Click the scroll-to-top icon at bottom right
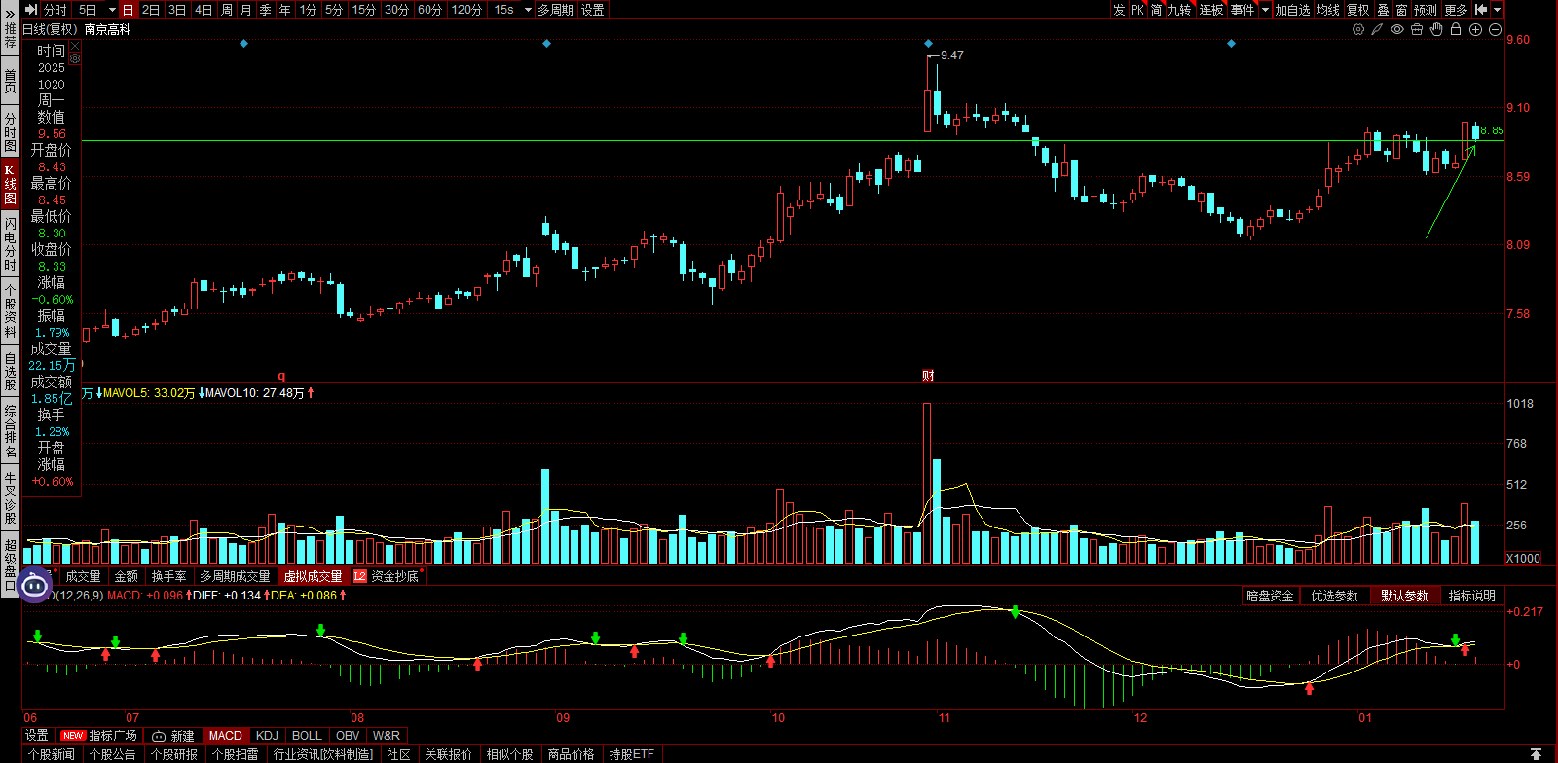 (1536, 754)
